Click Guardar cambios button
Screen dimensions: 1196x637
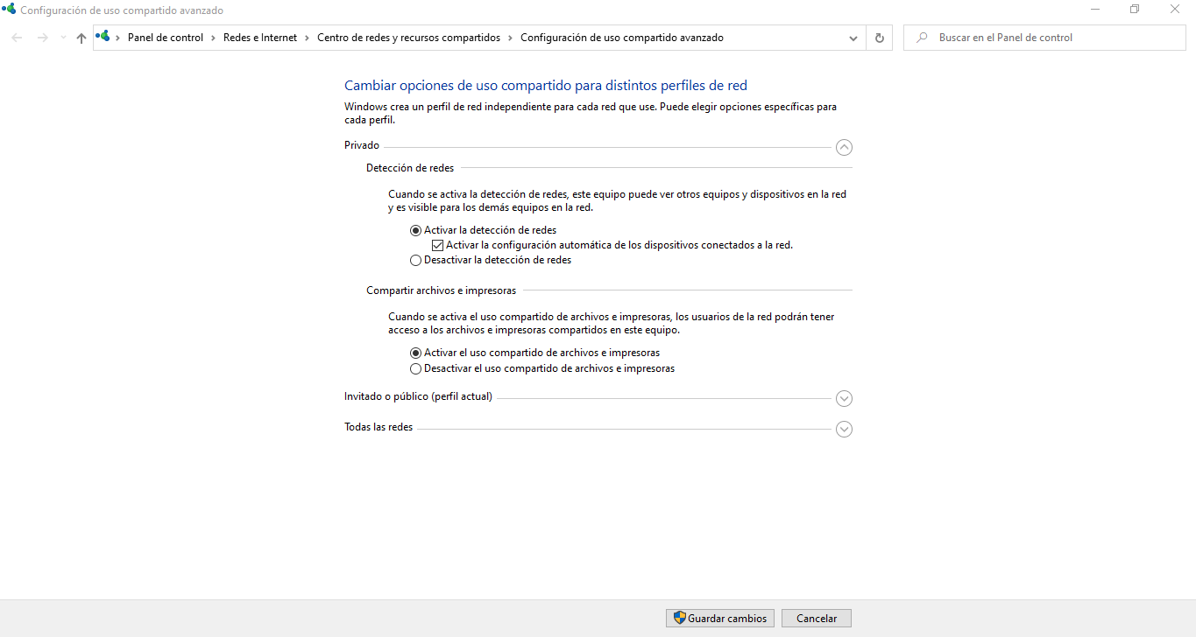[x=719, y=618]
